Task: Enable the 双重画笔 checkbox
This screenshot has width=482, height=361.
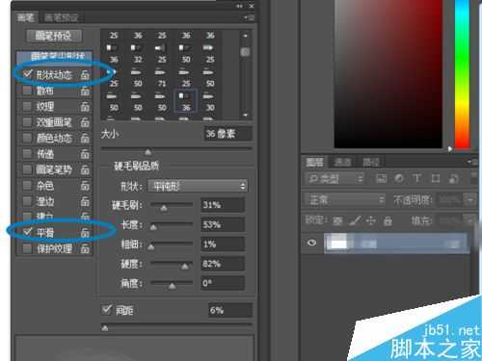Action: pos(28,122)
